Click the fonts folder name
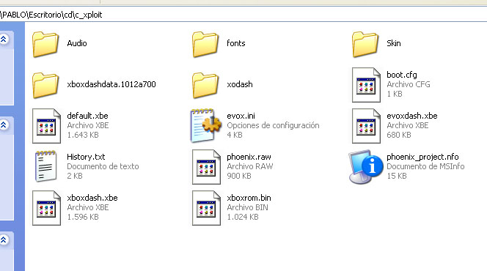This screenshot has width=487, height=271. pos(235,43)
